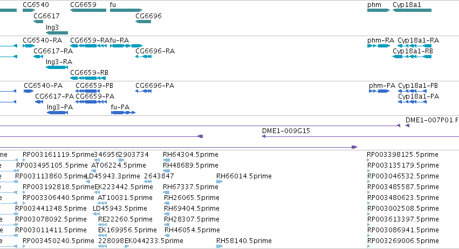
Task: Click transcript CG6659-RA label
Action: [90, 40]
